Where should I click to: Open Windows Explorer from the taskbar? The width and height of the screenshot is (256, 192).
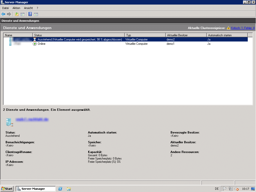click(69, 189)
